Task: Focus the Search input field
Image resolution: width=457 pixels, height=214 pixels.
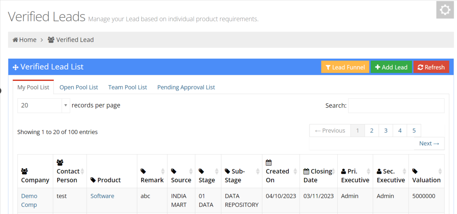Action: pyautogui.click(x=396, y=106)
